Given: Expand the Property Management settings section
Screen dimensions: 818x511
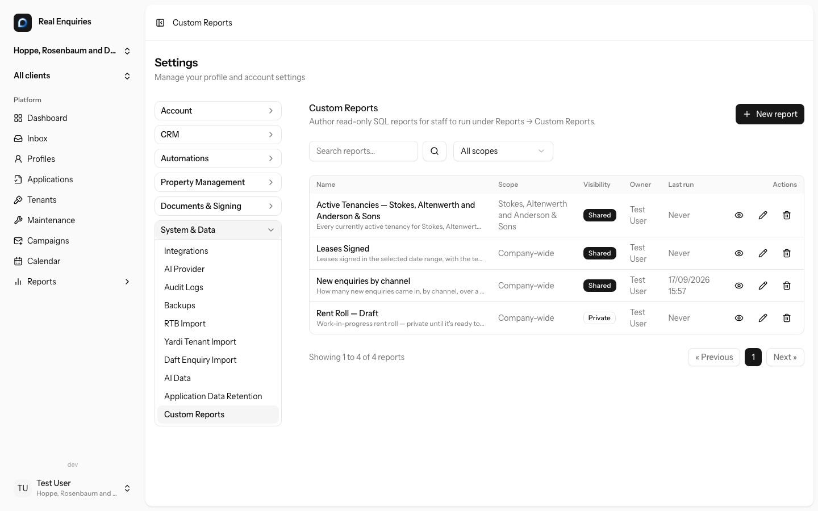Looking at the screenshot, I should point(218,182).
